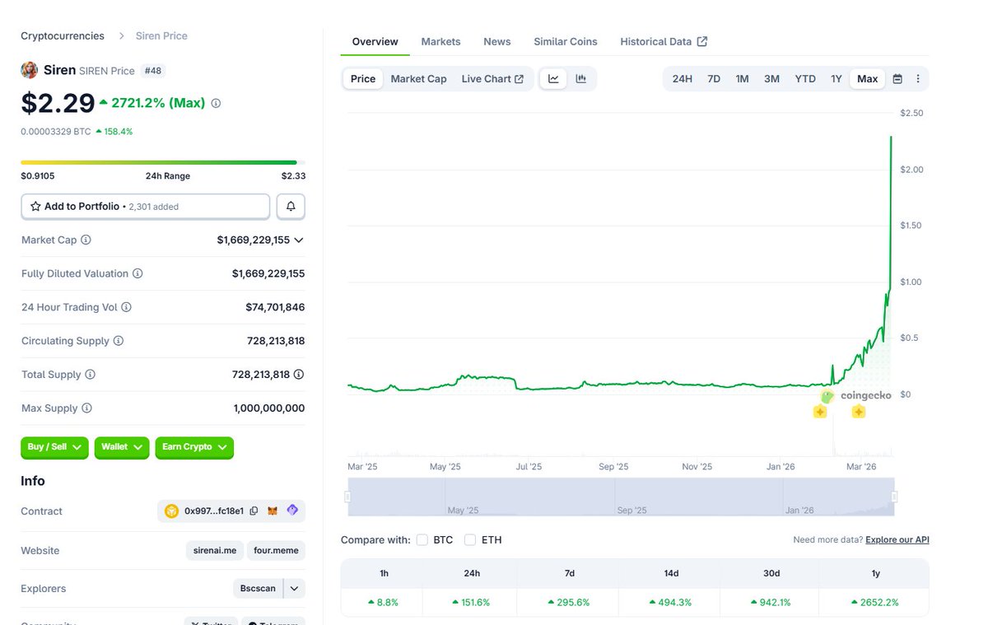The width and height of the screenshot is (988, 625).
Task: Click the MetaMask fox icon next to contract
Action: click(272, 511)
